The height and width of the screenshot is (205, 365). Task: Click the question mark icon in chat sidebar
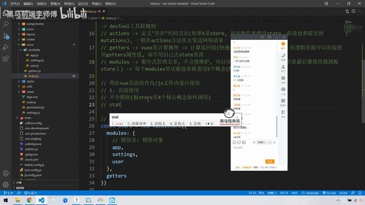click(283, 78)
